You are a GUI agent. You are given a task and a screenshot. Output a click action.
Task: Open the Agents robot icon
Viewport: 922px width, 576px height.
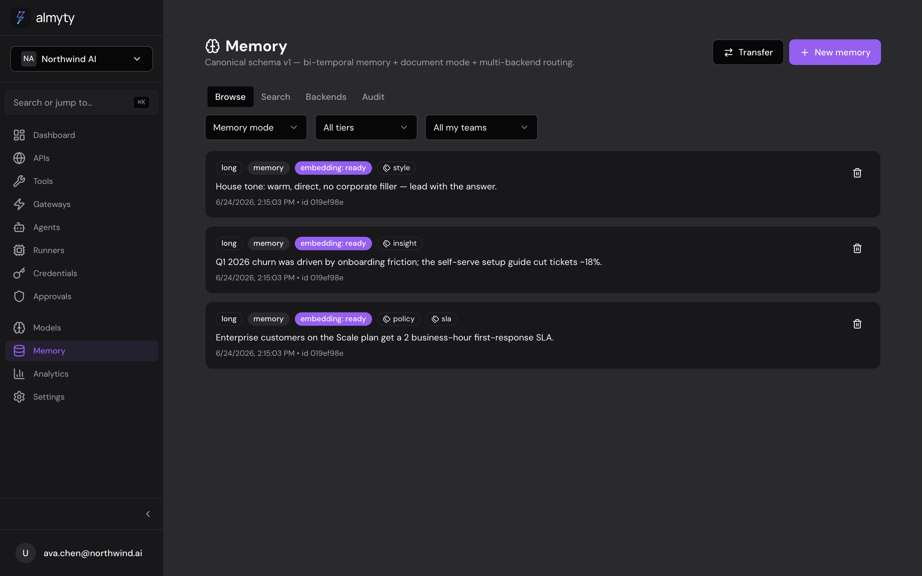[19, 227]
